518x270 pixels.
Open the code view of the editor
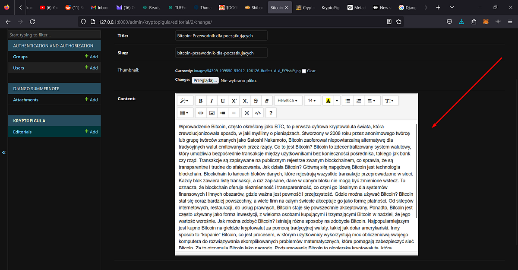[258, 113]
